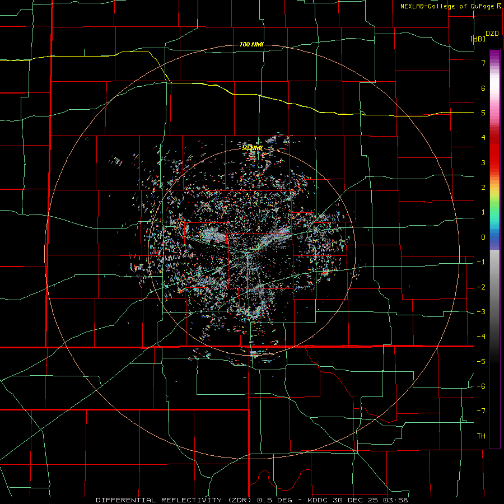The image size is (504, 504).
Task: Click the 7 dB tick on the color scale
Action: pos(483,63)
